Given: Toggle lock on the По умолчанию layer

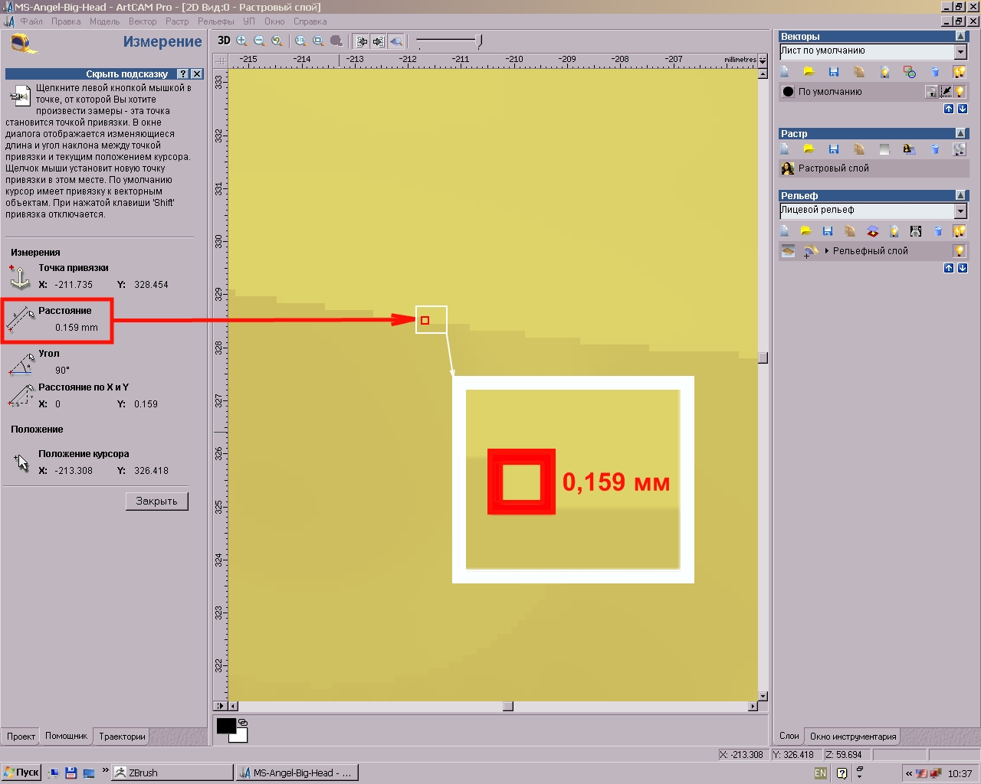Looking at the screenshot, I should pos(931,92).
